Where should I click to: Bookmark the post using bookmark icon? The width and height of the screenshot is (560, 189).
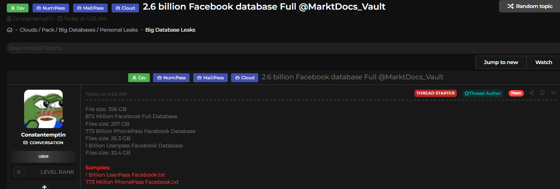(x=542, y=93)
